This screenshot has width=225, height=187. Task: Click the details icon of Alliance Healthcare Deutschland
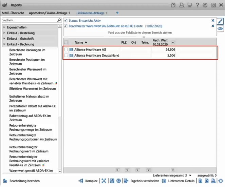(x=71, y=55)
